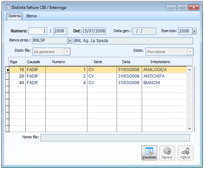204x169 pixels.
Task: Click the Del date field 15/07/2008
Action: pyautogui.click(x=94, y=31)
